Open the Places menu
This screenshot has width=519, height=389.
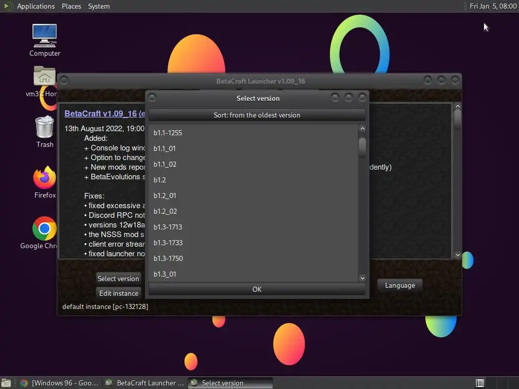[71, 6]
